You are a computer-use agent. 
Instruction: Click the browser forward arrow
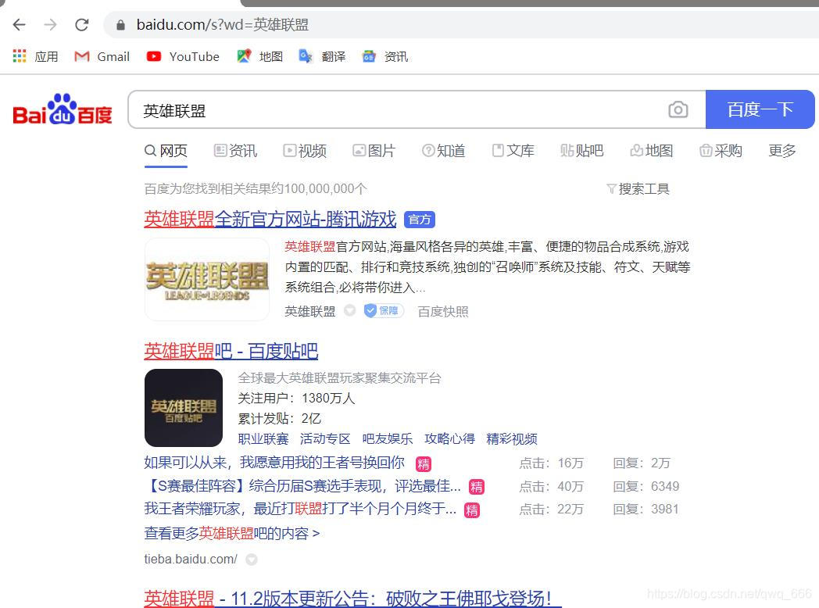coord(50,24)
